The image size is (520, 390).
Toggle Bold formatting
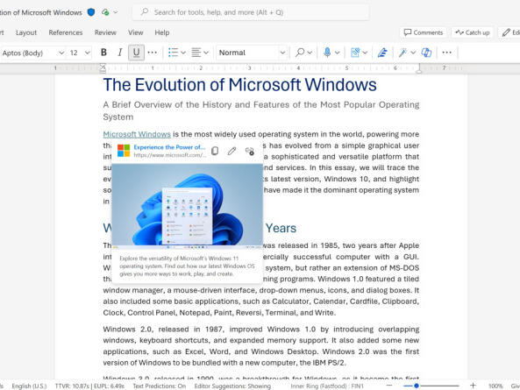click(103, 53)
